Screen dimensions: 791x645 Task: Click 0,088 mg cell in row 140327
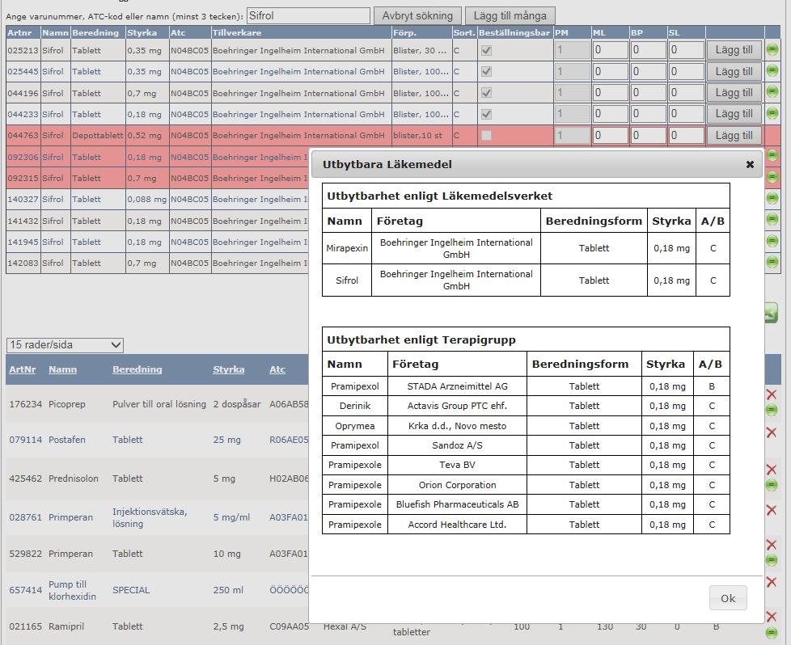(147, 199)
